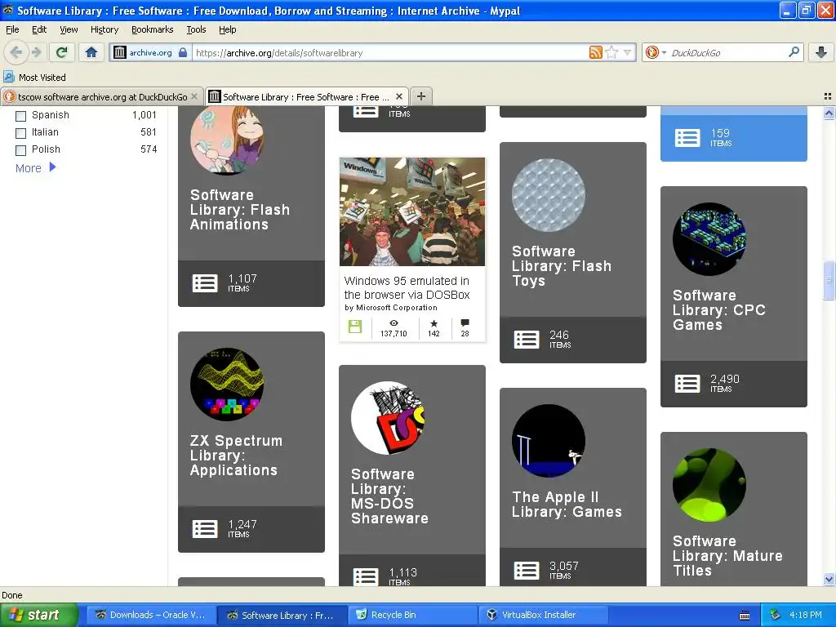Bookmark this page with the star icon
Screen dimensions: 836x627
coord(612,52)
